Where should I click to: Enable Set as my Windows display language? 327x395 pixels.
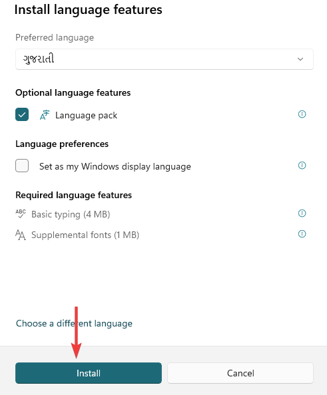tap(22, 166)
